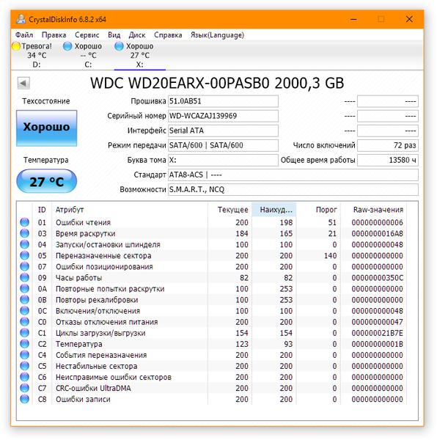This screenshot has height=440, width=437.
Task: Click the blue status orb above drive X:
Action: [x=119, y=46]
